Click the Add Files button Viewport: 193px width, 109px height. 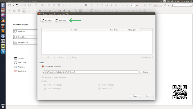coord(47,20)
